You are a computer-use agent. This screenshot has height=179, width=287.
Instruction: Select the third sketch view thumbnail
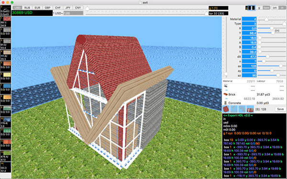pyautogui.click(x=242, y=109)
